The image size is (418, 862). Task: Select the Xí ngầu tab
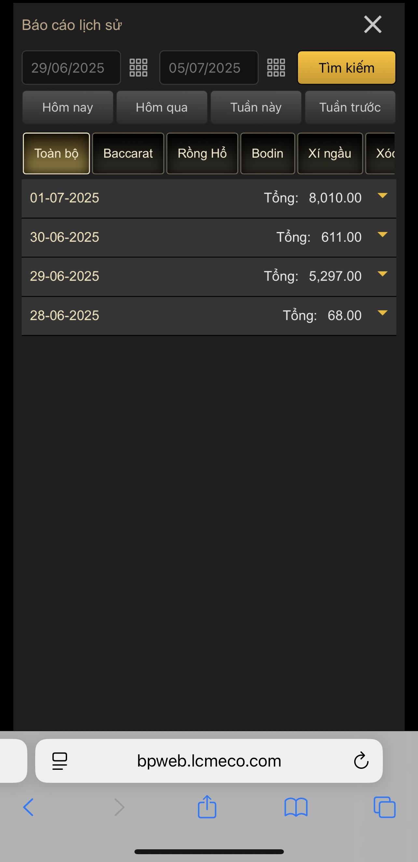click(330, 153)
